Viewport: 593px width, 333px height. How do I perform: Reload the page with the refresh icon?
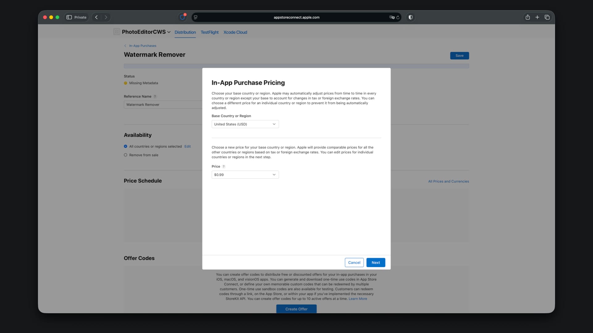(x=398, y=17)
